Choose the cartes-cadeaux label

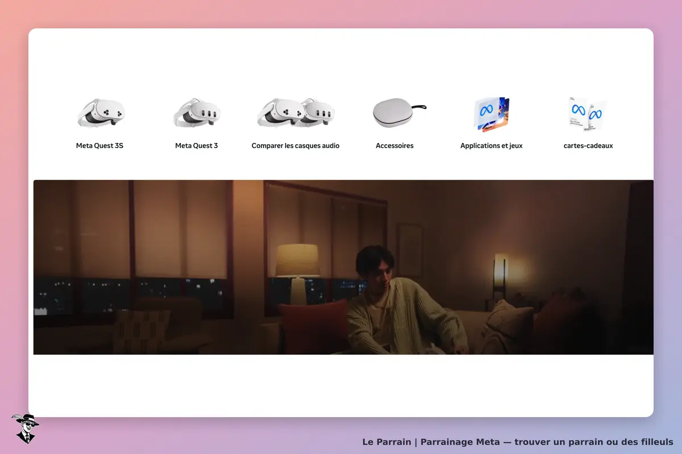[588, 146]
